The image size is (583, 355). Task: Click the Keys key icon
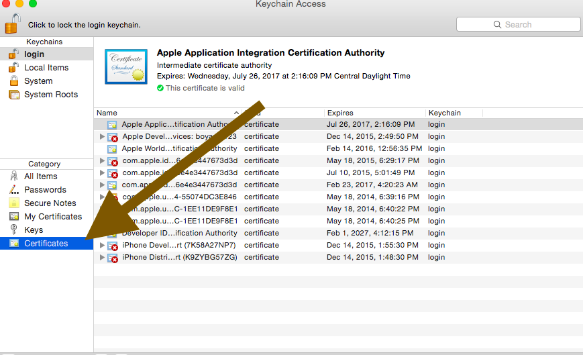pyautogui.click(x=14, y=230)
